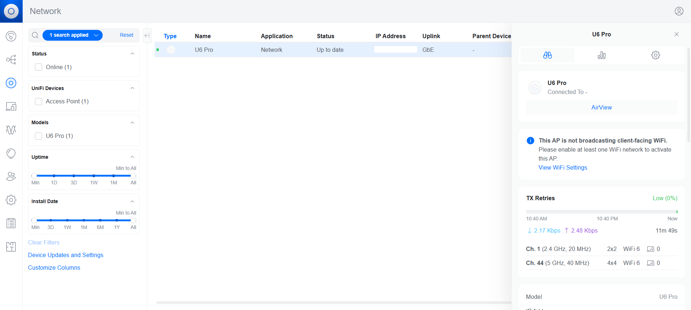Open the UniFi logo home button

11,11
